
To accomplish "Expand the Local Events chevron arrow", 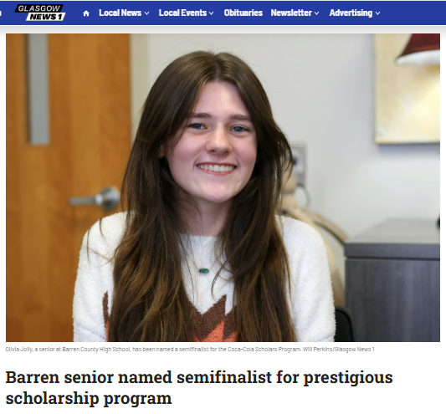I will click(x=212, y=13).
